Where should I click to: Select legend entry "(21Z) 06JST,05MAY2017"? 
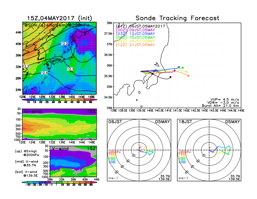(x=140, y=26)
